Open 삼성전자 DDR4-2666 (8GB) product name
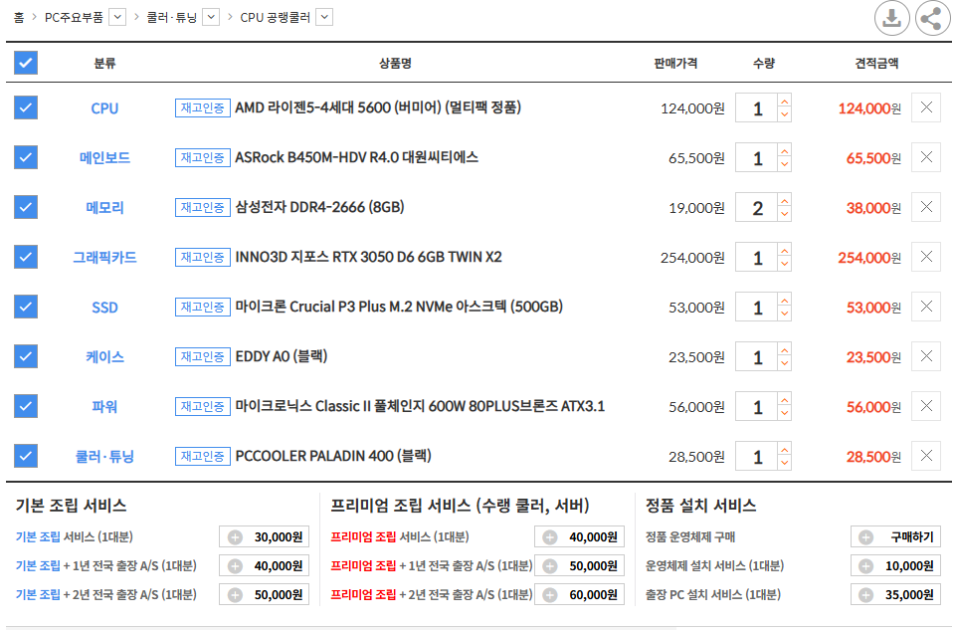The width and height of the screenshot is (954, 630). tap(319, 208)
